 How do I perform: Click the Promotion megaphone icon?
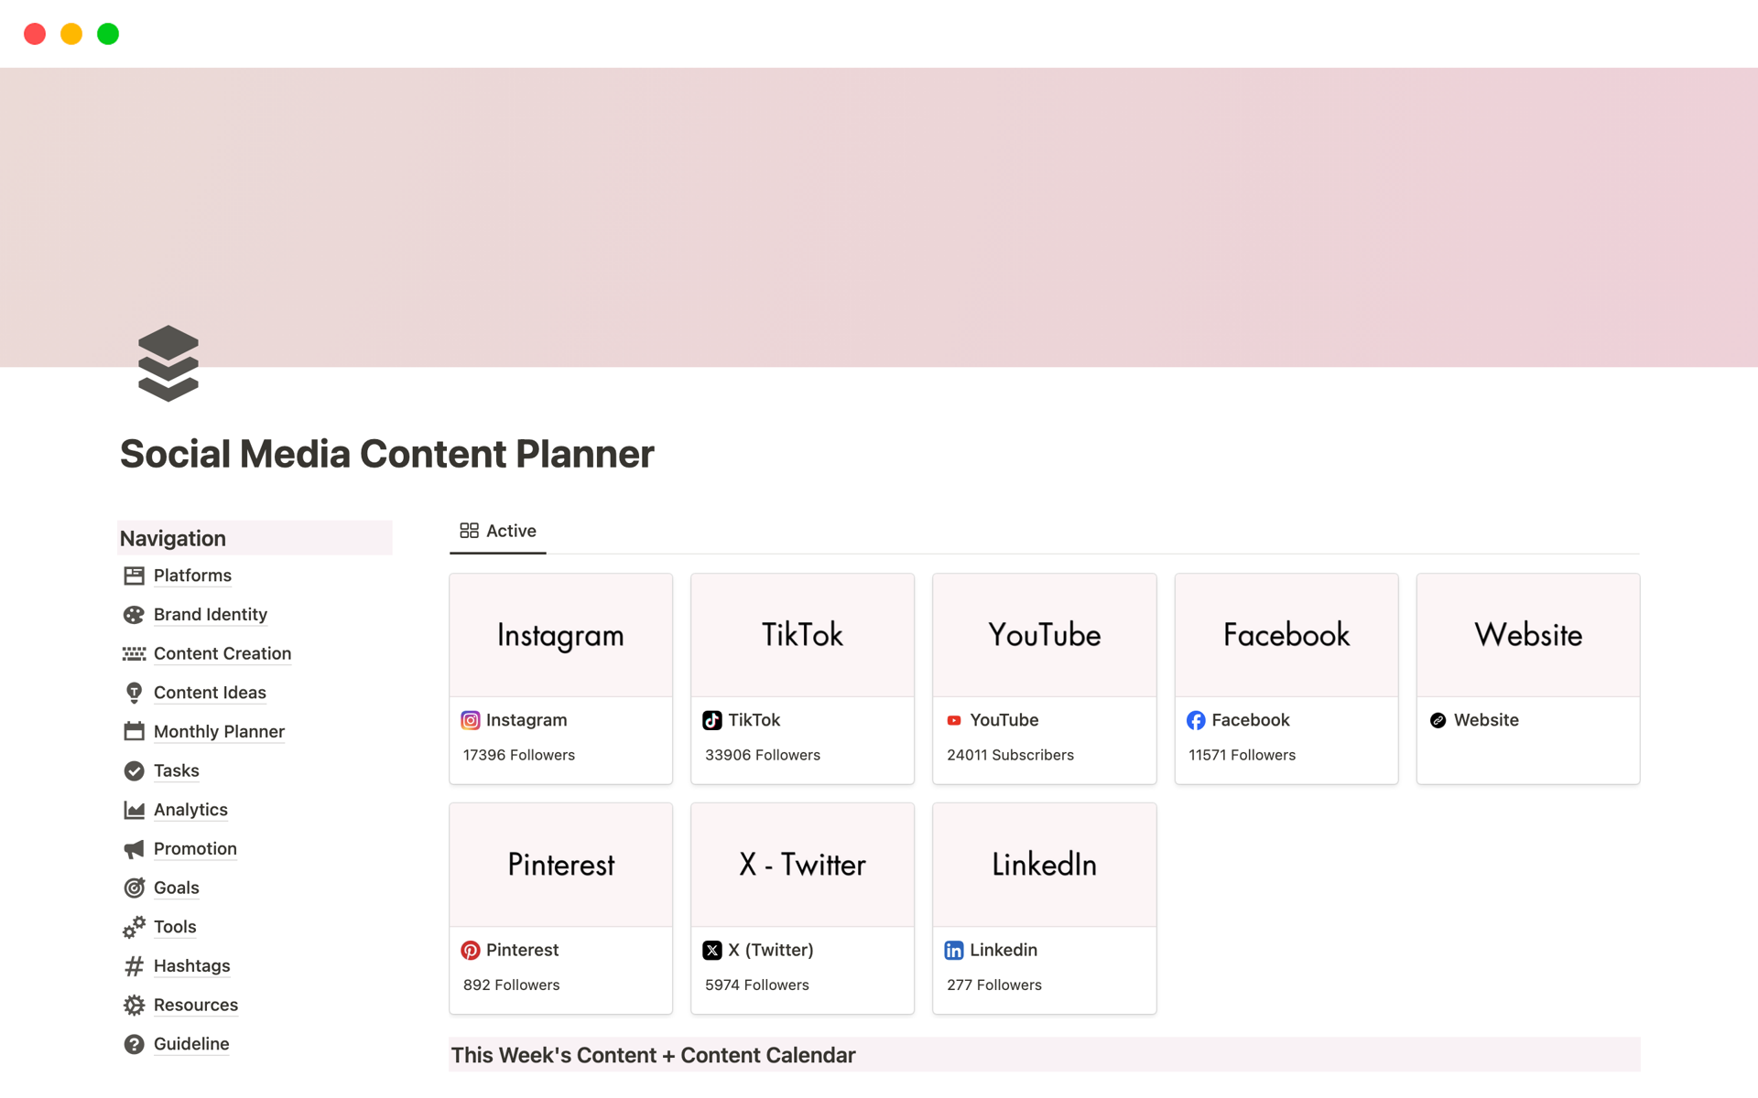click(x=134, y=849)
